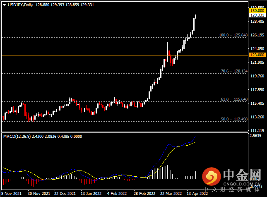
Task: Select the Fibonacci 78.6 = 120.134 label
Action: (x=234, y=71)
